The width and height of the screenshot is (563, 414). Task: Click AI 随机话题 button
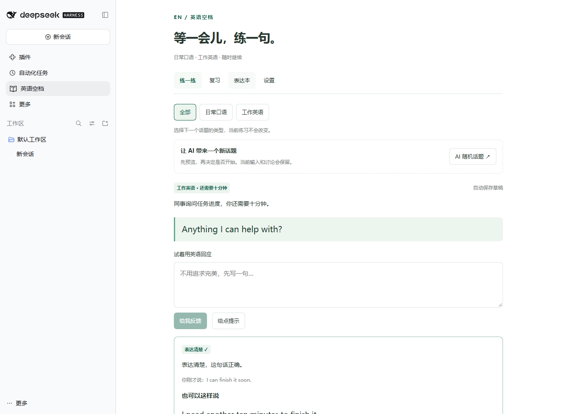[x=473, y=156]
